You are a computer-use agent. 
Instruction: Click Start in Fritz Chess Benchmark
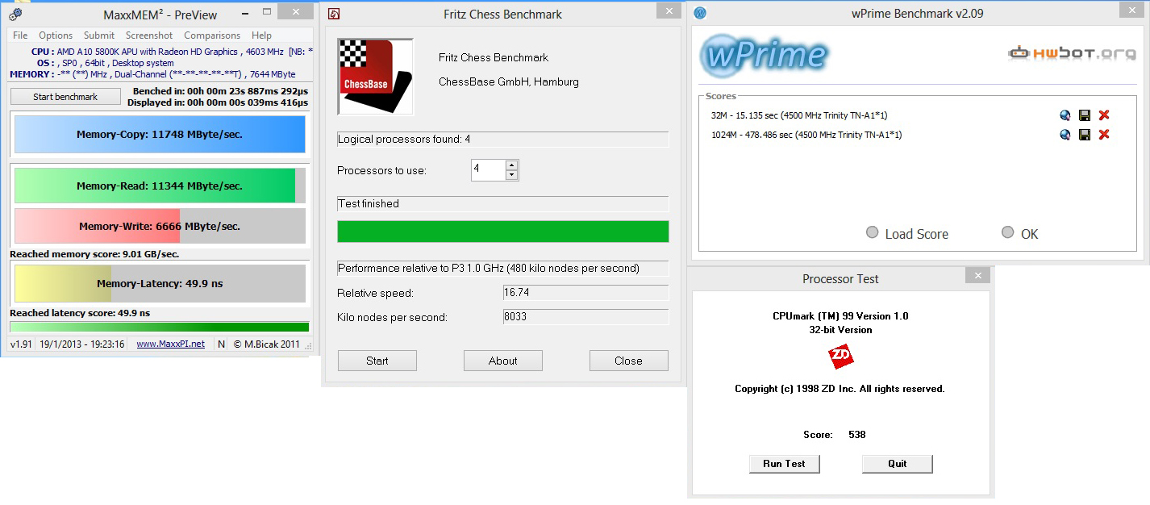[x=377, y=361]
